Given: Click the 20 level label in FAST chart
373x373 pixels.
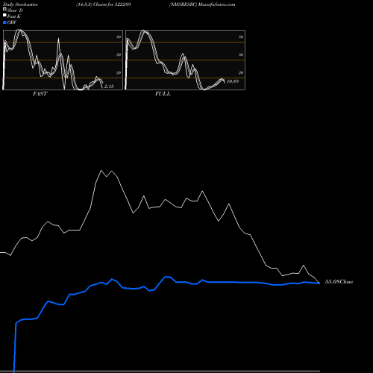Looking at the screenshot, I should click(x=119, y=72).
